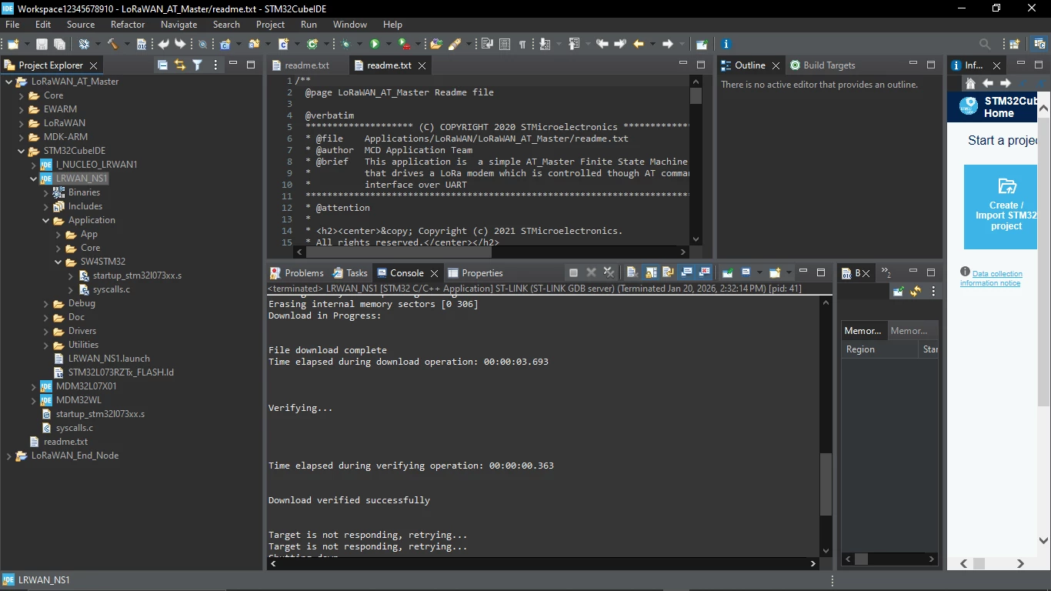
Task: Click the Project Explorer filter funnel icon
Action: point(197,65)
